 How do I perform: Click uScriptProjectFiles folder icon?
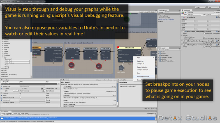160,61
